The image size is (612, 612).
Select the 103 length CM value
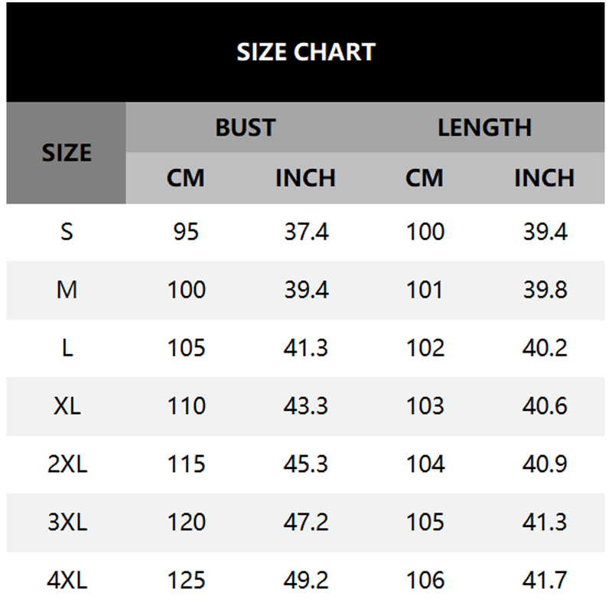tap(425, 406)
